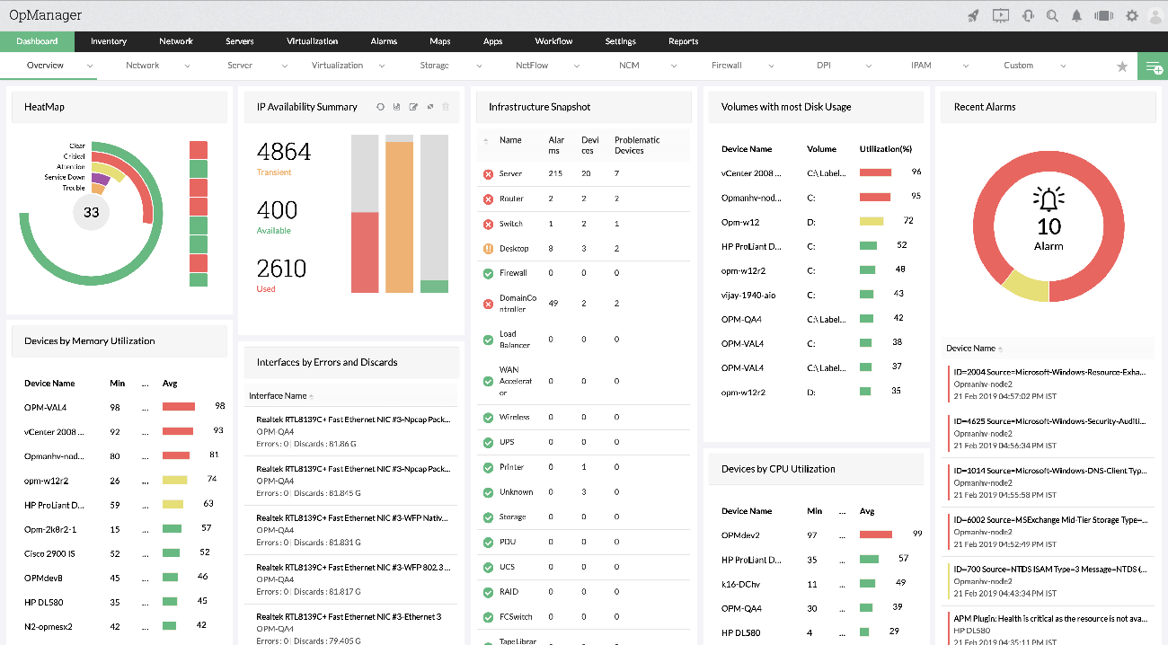
Task: Click the rocket quick-start icon
Action: click(973, 15)
